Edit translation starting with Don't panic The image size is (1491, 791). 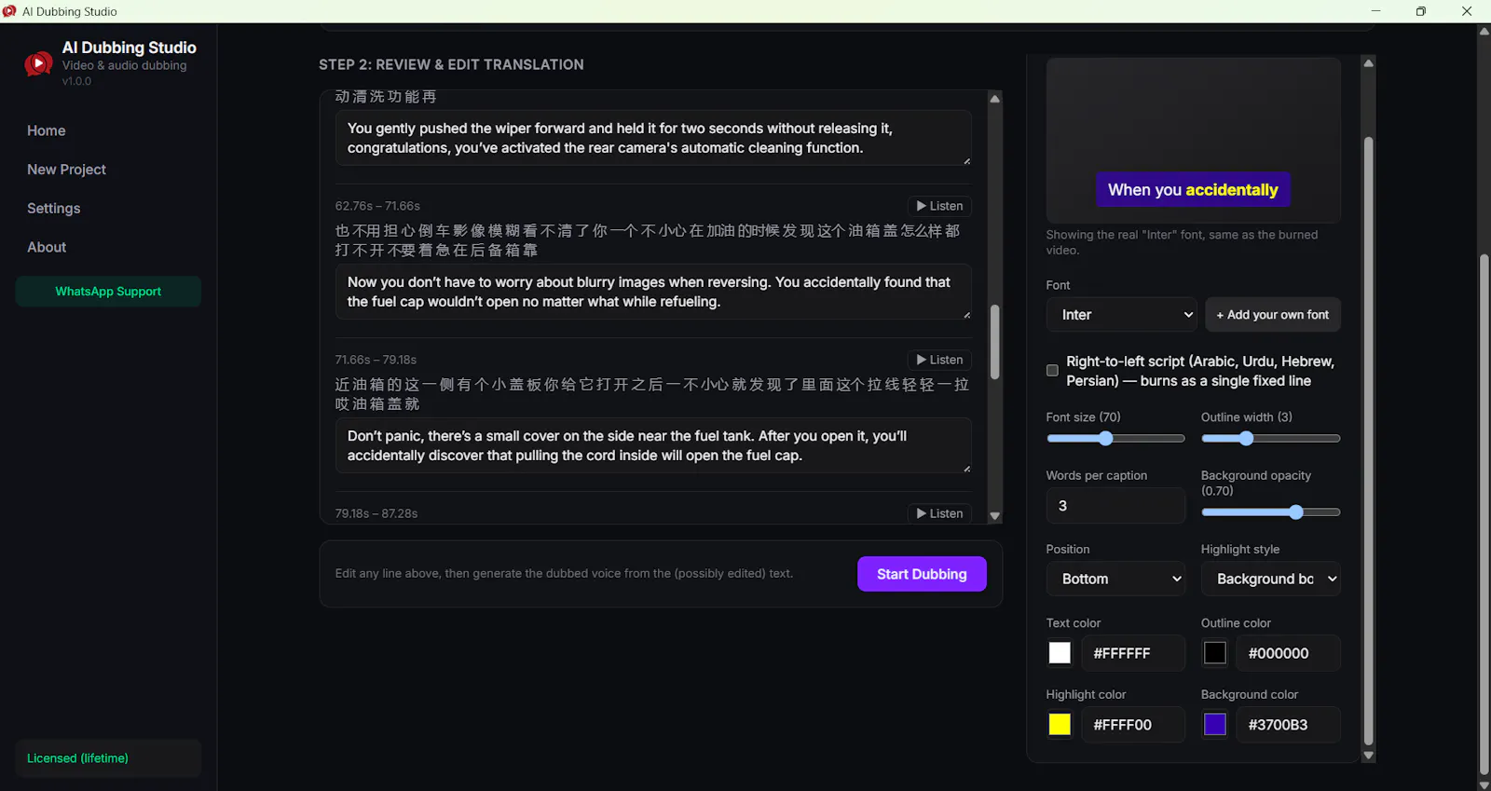pyautogui.click(x=653, y=445)
